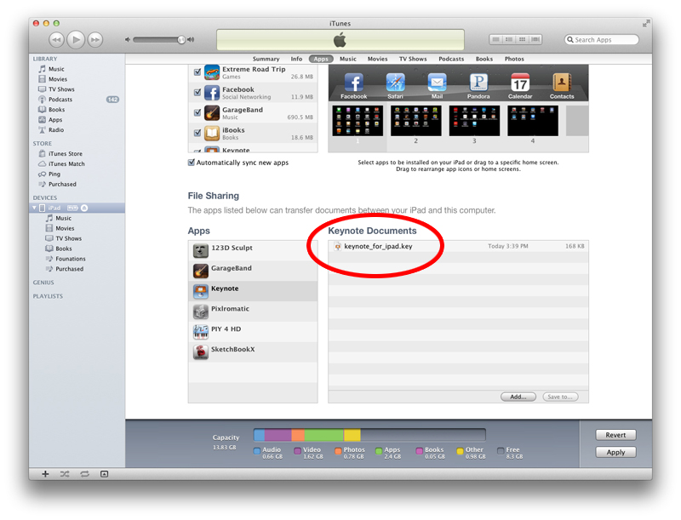Open Radio in Library sidebar
This screenshot has width=681, height=520.
point(56,129)
